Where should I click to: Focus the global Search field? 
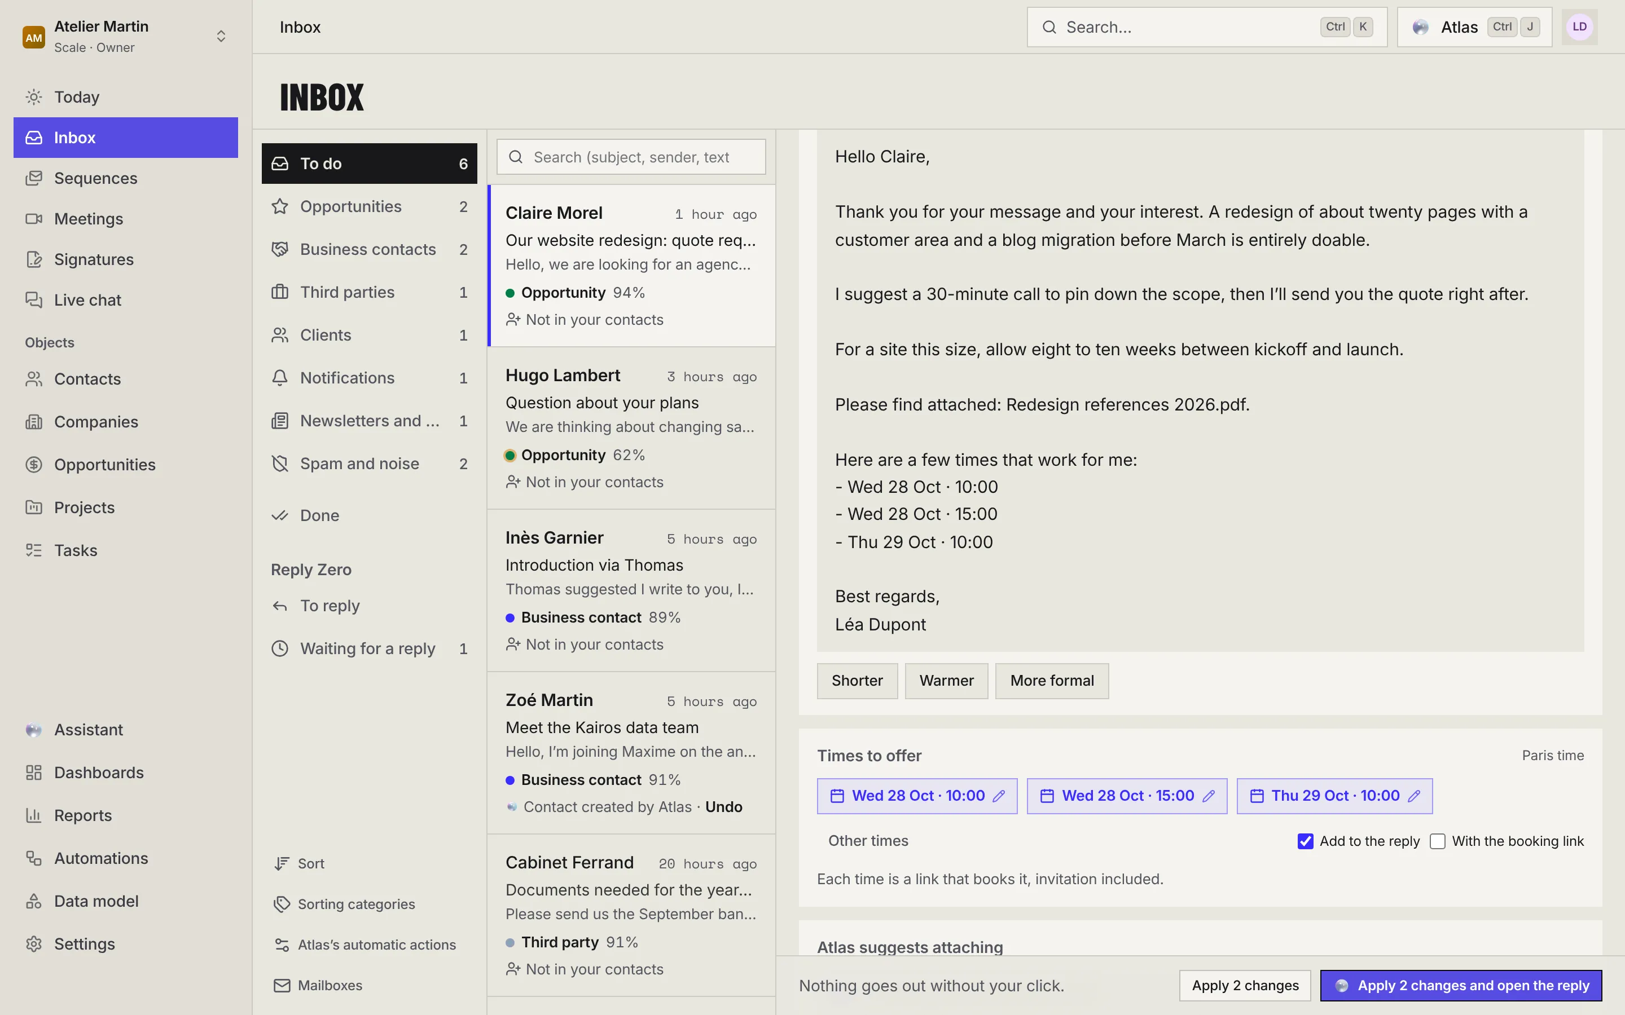click(1207, 27)
